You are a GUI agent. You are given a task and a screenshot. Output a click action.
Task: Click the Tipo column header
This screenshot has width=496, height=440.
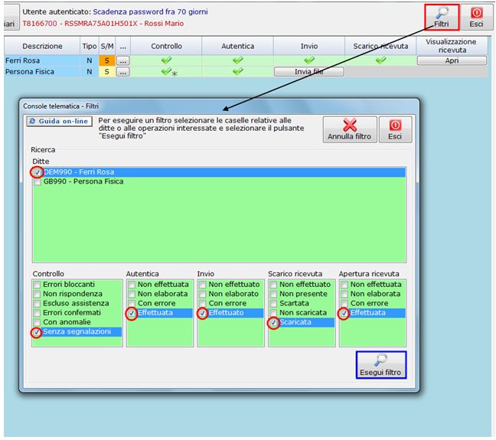tap(90, 46)
